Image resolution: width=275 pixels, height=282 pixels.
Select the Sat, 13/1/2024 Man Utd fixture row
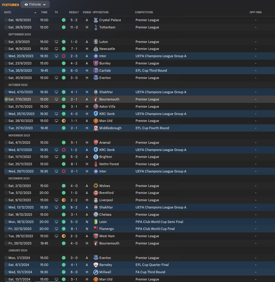tap(139, 279)
